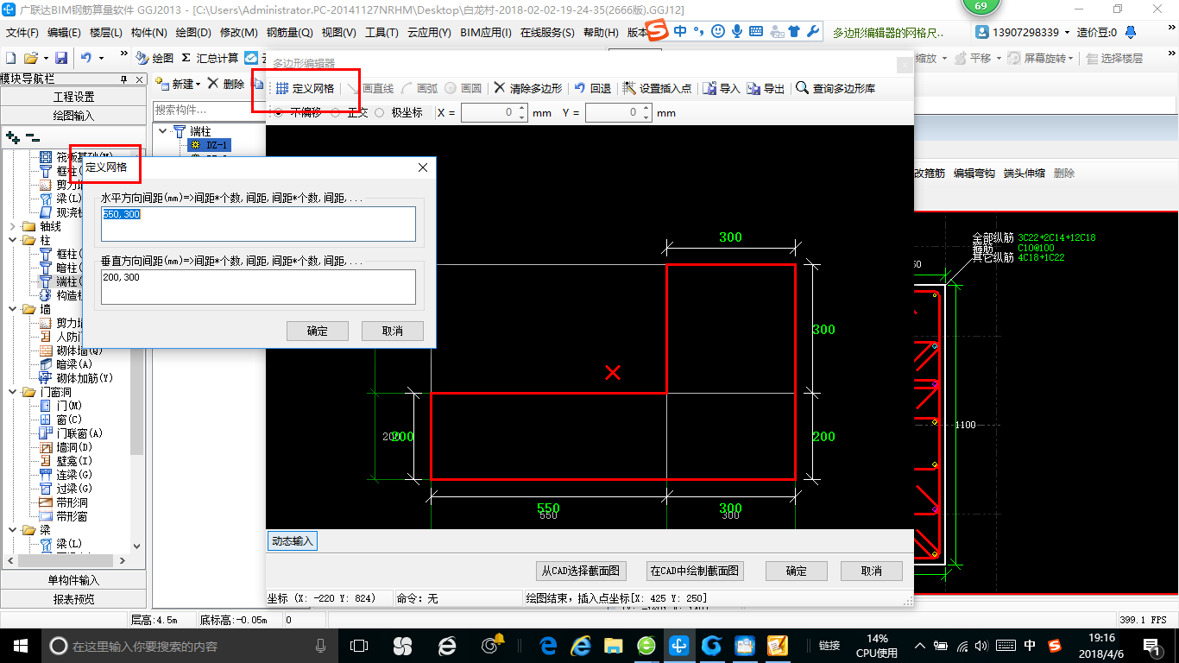Collapse the 柱 folder
Image resolution: width=1179 pixels, height=663 pixels.
coord(12,240)
